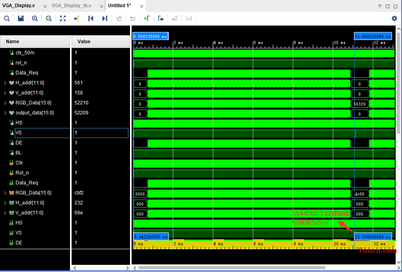Click the scroll-left arrow under Value column
The image size is (402, 272).
click(x=75, y=268)
